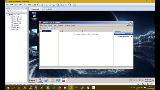Switch to the Windows 7 tab
The image size is (160, 90).
click(x=48, y=9)
